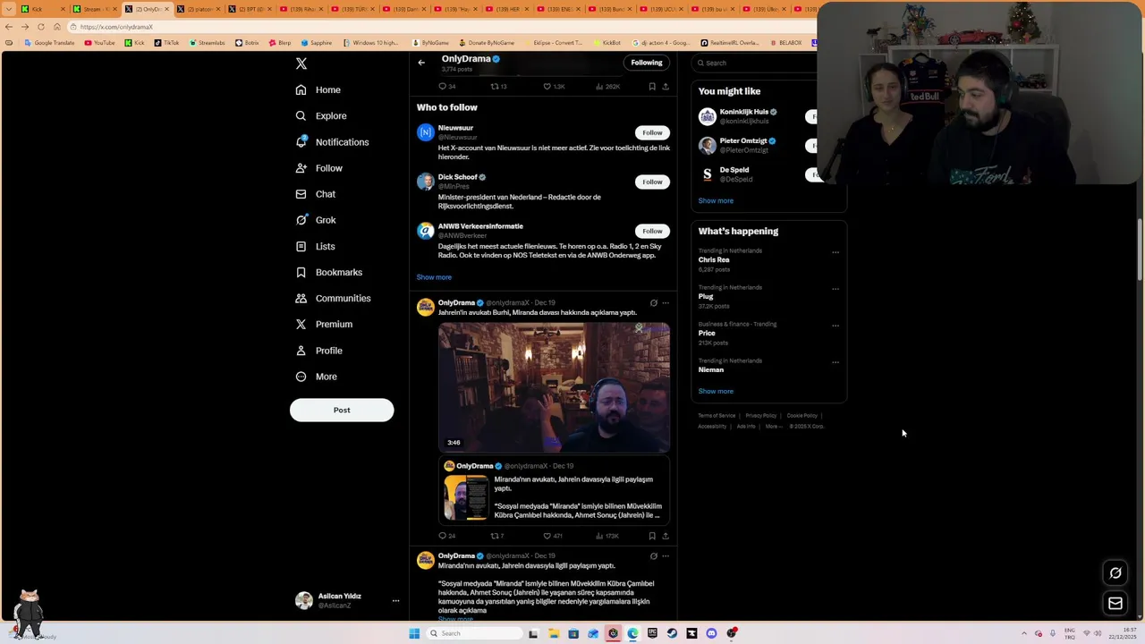The height and width of the screenshot is (644, 1145).
Task: Click the Profile icon in sidebar
Action: click(x=301, y=351)
